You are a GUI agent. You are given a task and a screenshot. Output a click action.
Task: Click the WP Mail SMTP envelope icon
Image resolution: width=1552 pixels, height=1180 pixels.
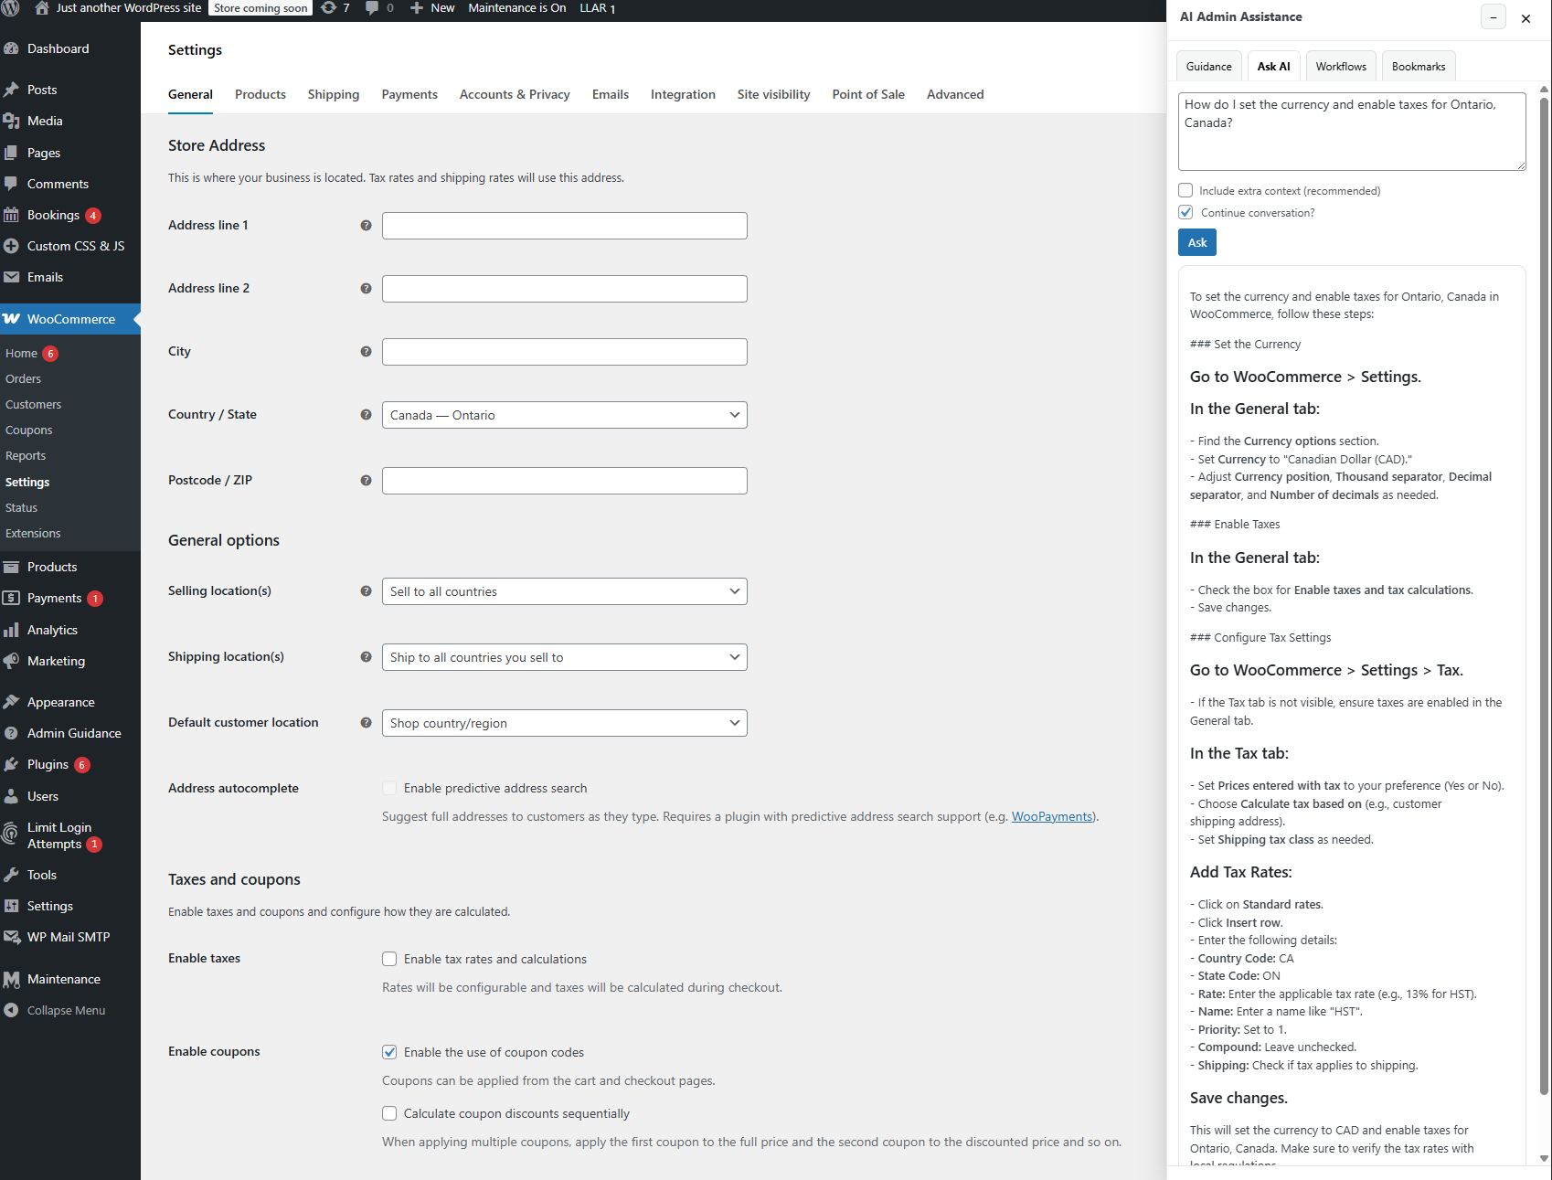click(x=11, y=937)
